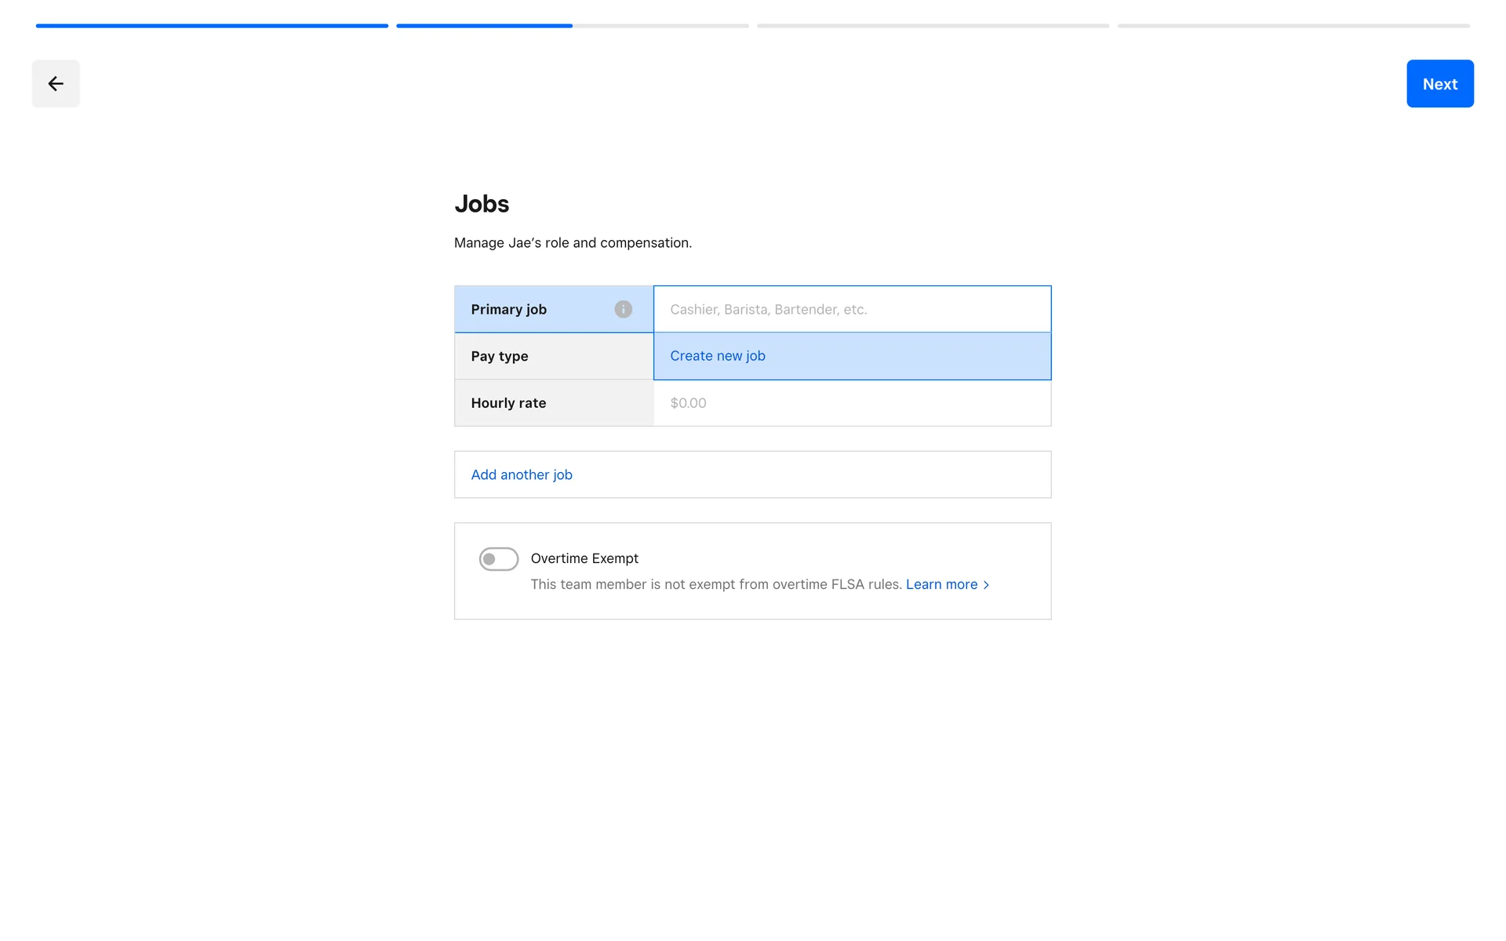
Task: Click the chevron arrow after Learn more
Action: click(x=987, y=585)
